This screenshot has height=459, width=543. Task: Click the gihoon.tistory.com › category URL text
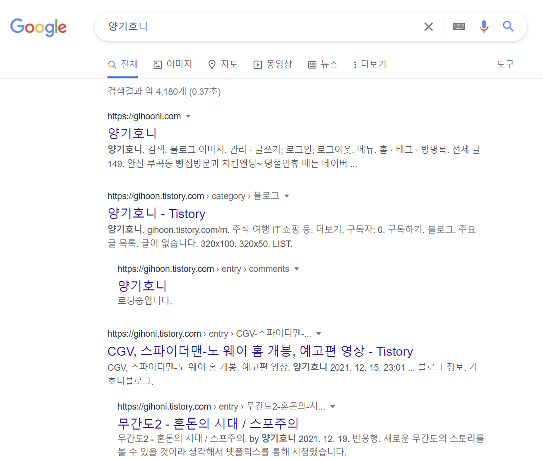tap(193, 196)
